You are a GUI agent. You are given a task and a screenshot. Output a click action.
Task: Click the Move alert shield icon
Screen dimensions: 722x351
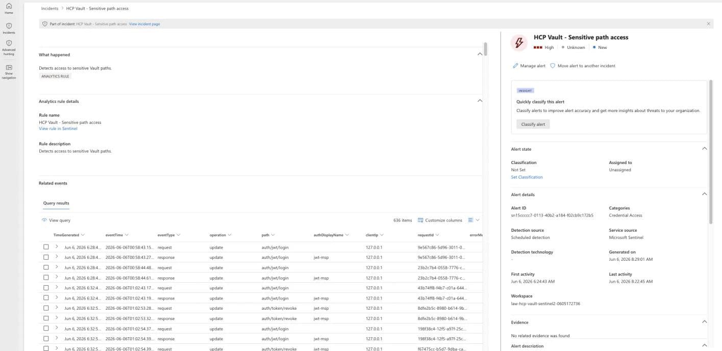point(553,66)
